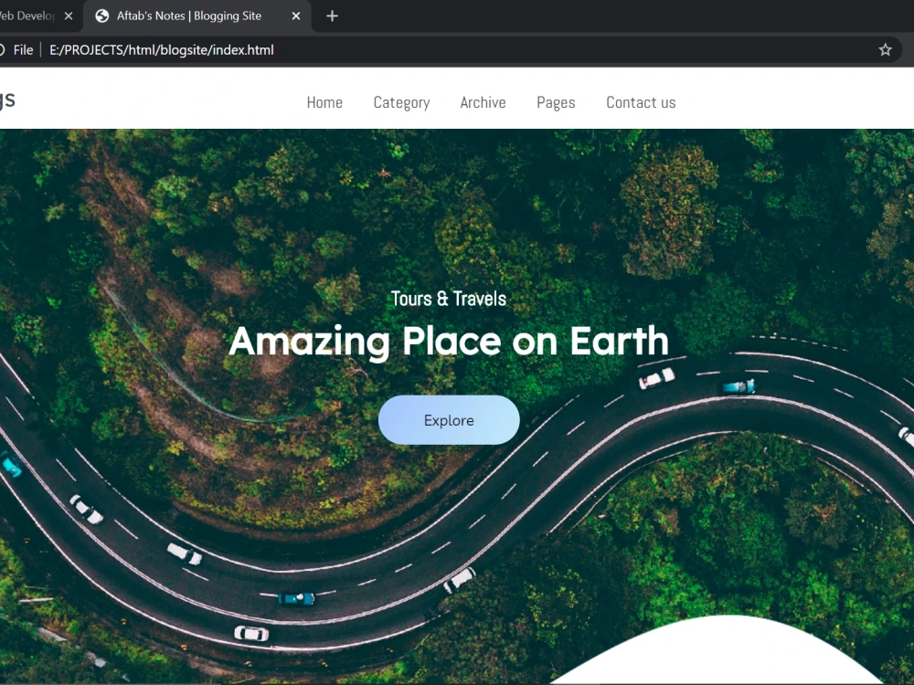Focus the address bar showing index.html path
Screen dimensions: 914x685
coord(162,50)
